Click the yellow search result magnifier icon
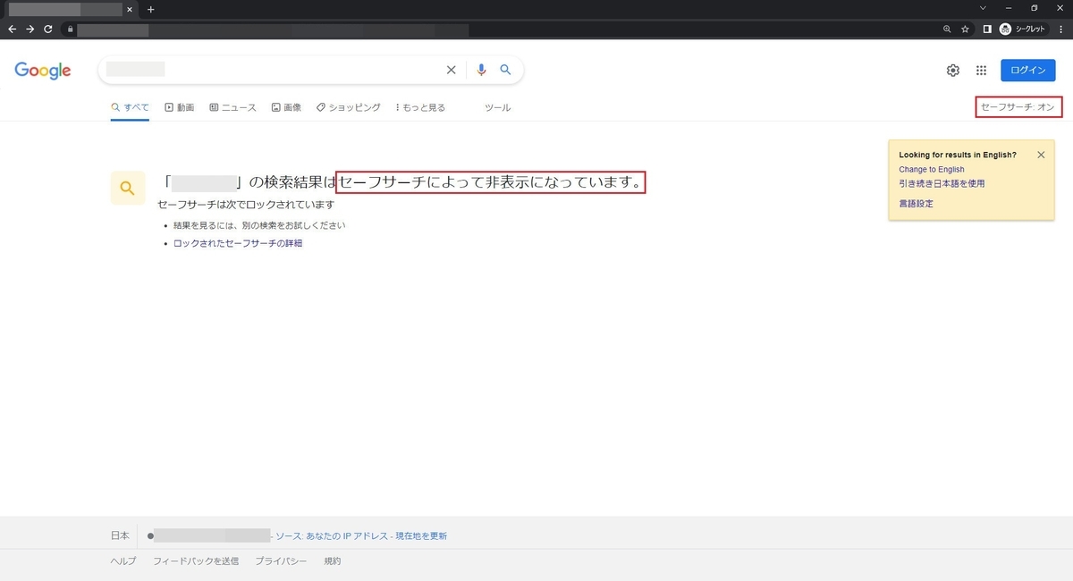The image size is (1073, 581). click(127, 188)
